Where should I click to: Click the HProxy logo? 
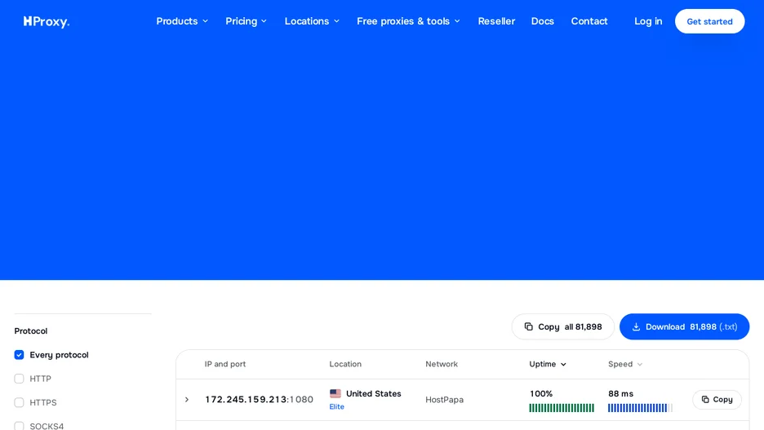47,21
